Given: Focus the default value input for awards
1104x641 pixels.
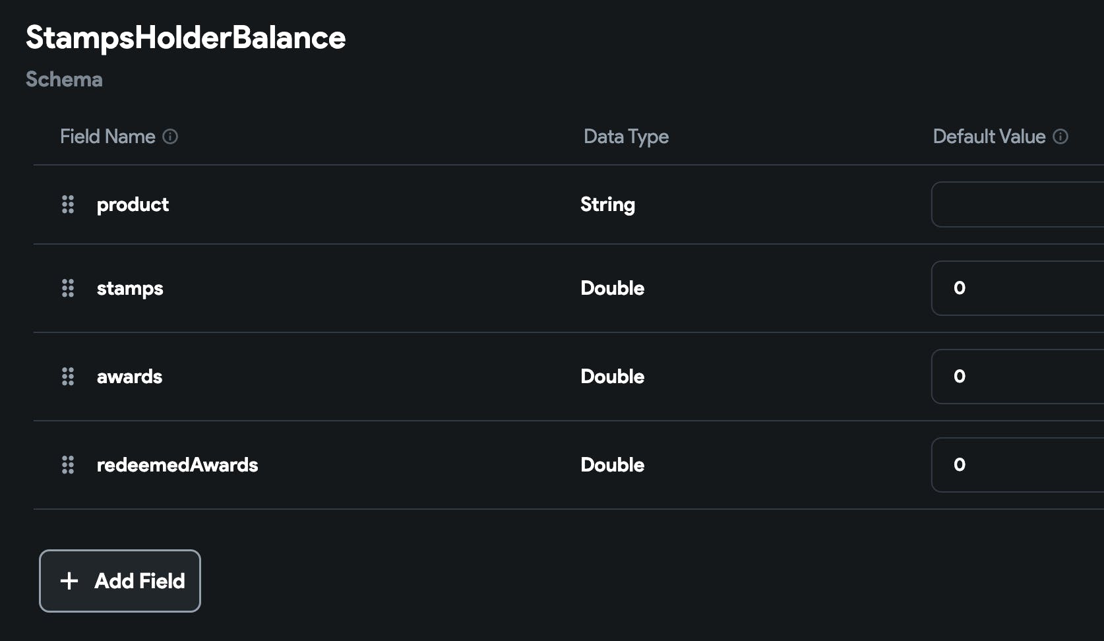Looking at the screenshot, I should pos(1018,377).
